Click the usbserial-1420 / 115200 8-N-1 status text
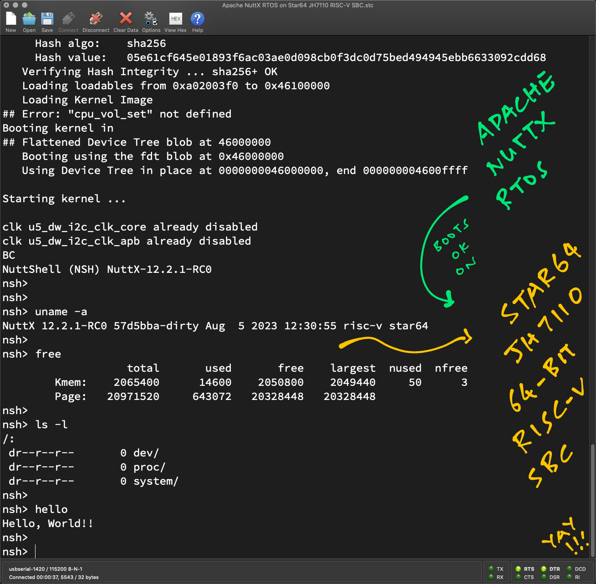Viewport: 596px width, 584px height. [x=46, y=569]
